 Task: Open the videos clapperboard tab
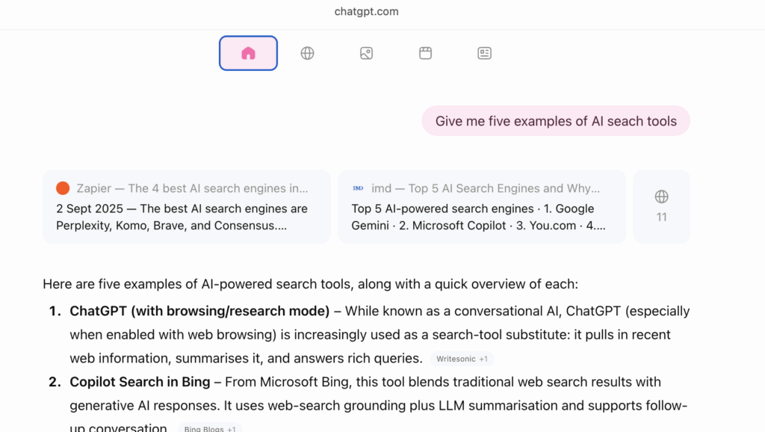425,53
